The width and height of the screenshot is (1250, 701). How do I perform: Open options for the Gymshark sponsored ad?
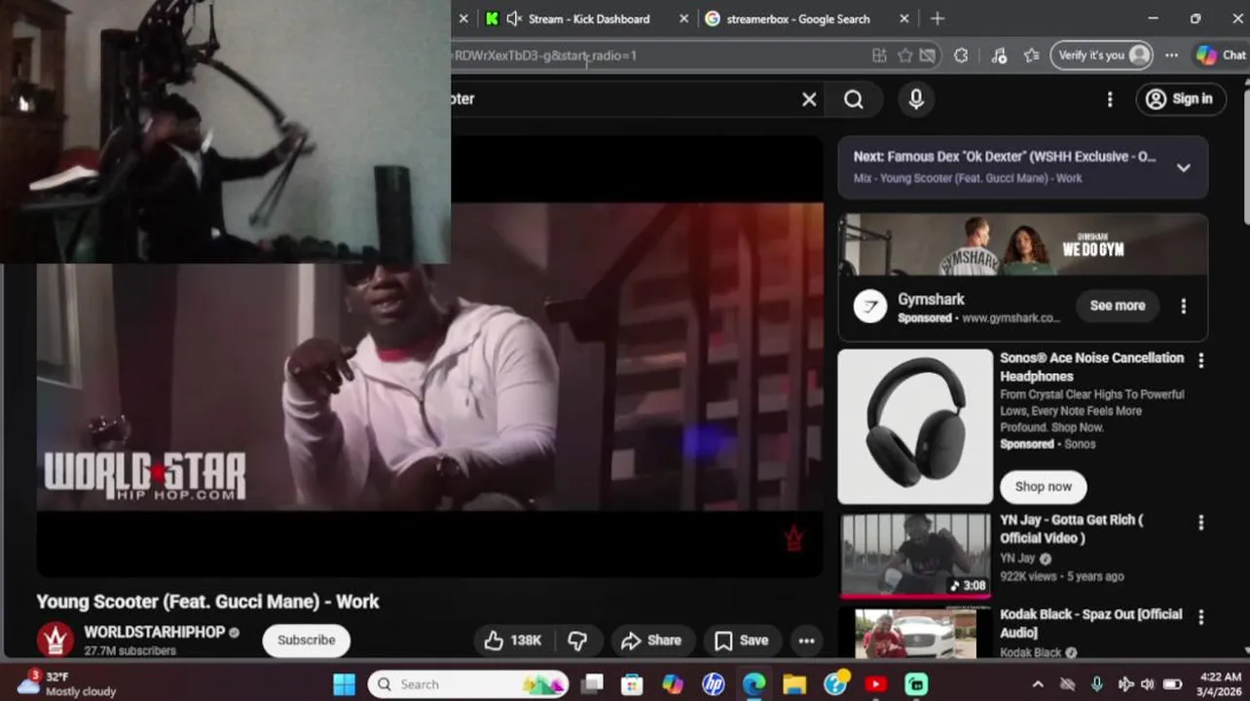[1184, 306]
